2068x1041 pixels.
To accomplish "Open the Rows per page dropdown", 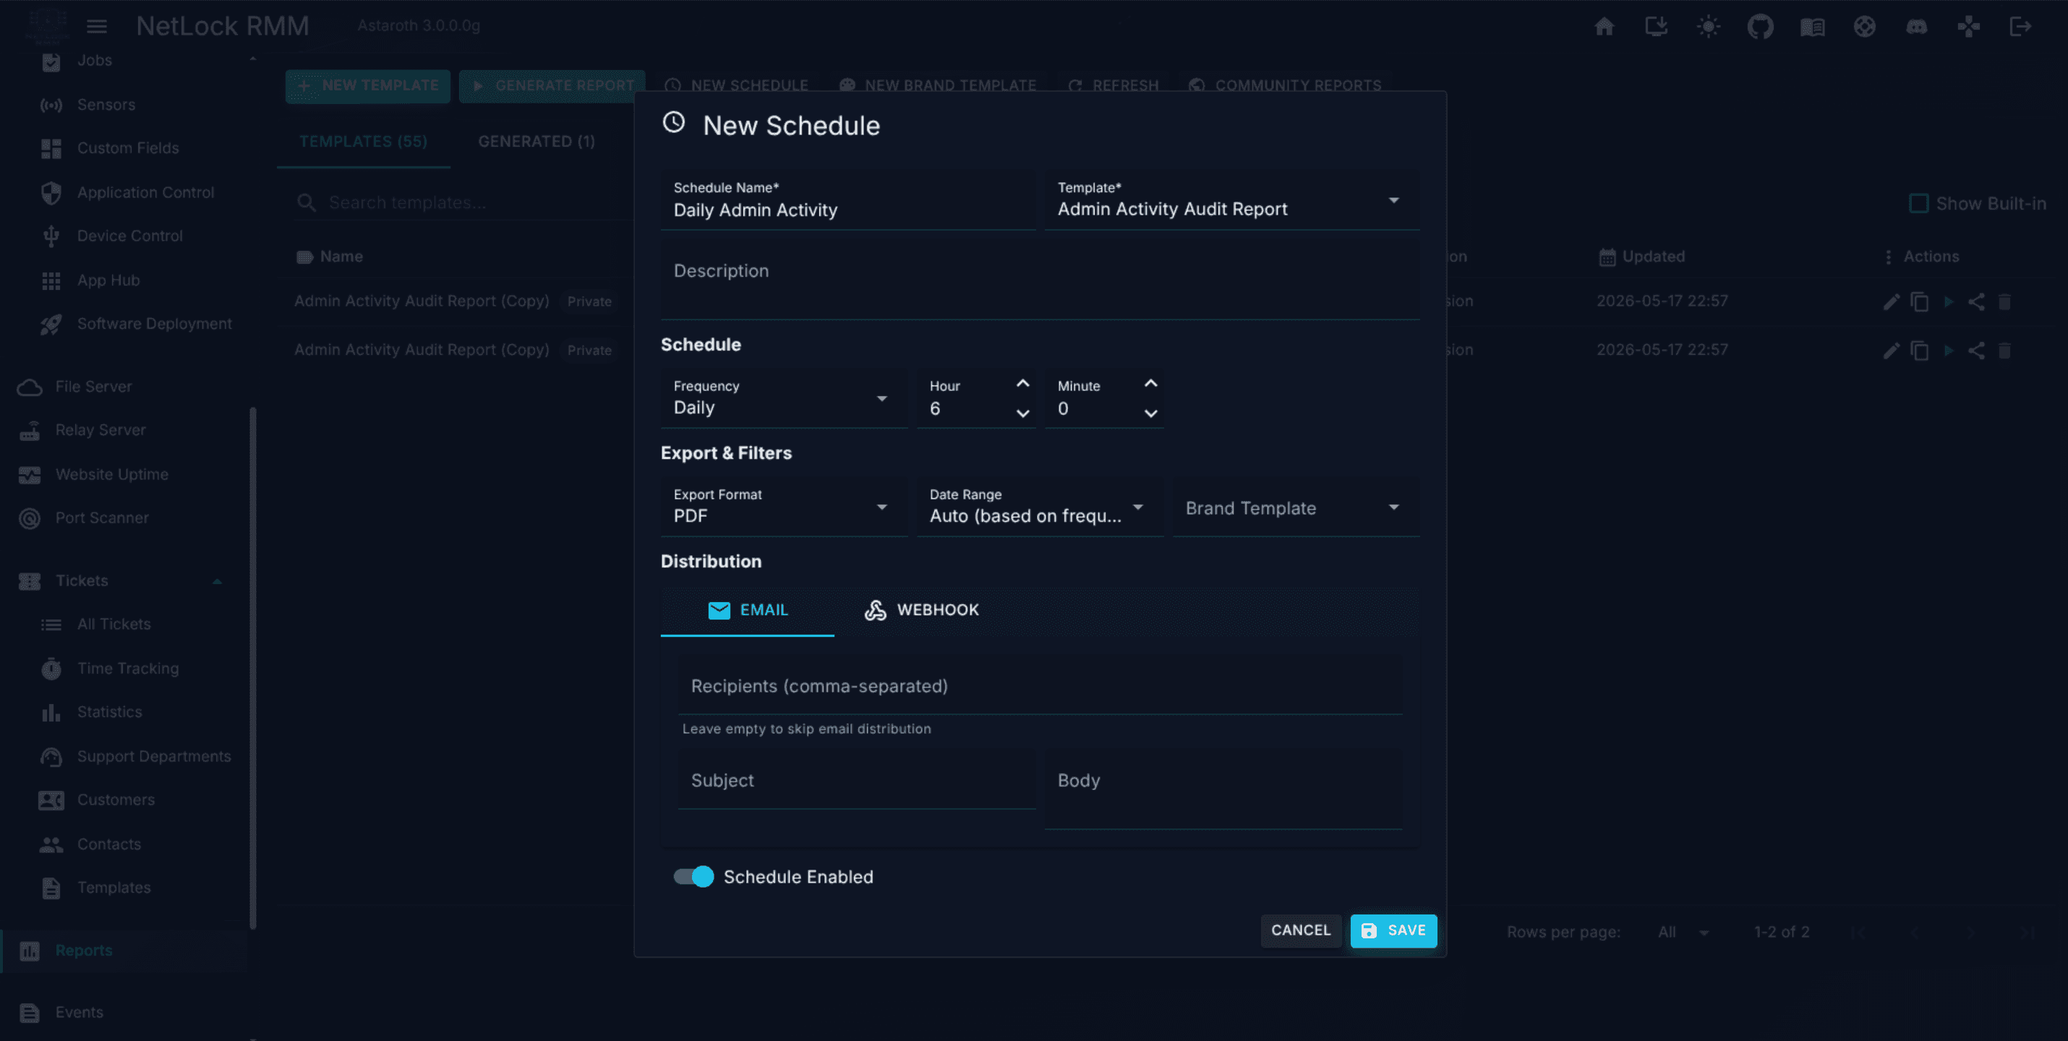I will pyautogui.click(x=1683, y=932).
